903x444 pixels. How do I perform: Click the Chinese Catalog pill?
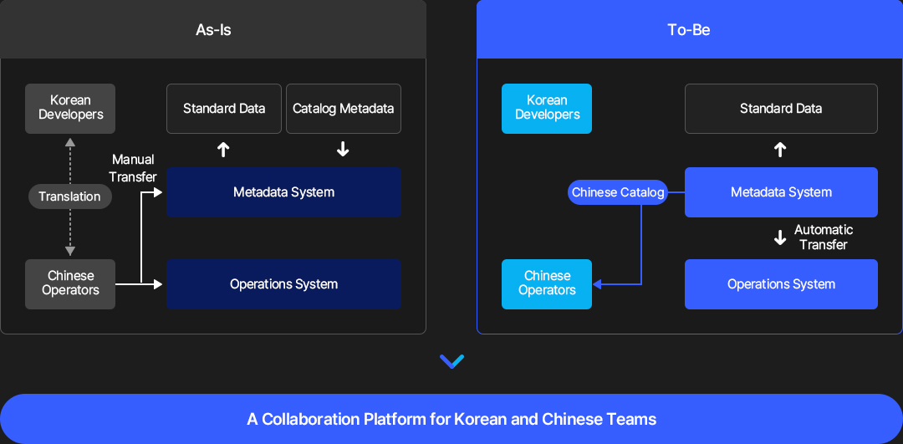point(618,192)
